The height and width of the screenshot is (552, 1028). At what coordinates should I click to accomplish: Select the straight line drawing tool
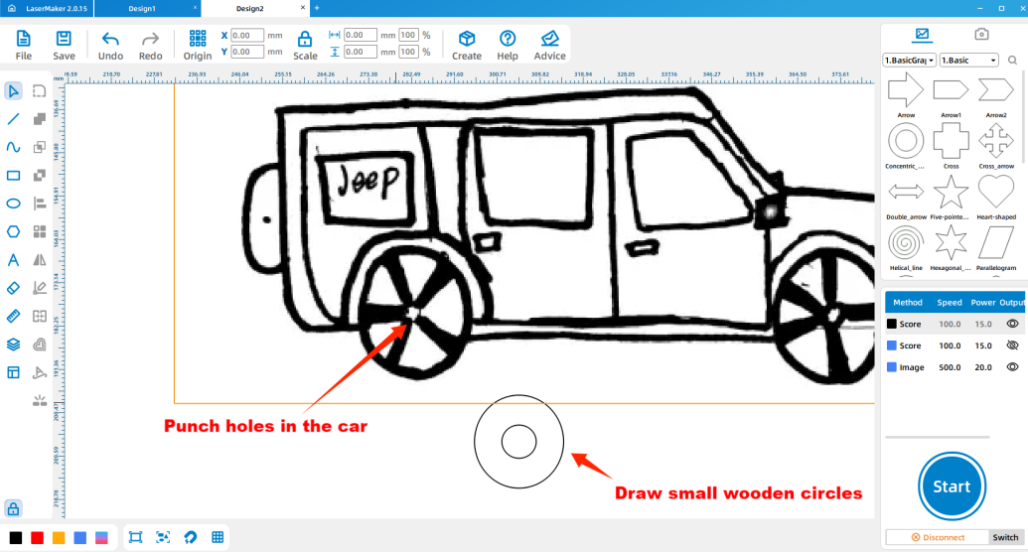tap(13, 119)
